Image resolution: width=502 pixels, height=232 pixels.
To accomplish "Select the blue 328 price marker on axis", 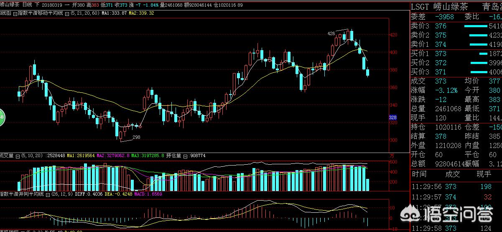I will (x=392, y=118).
